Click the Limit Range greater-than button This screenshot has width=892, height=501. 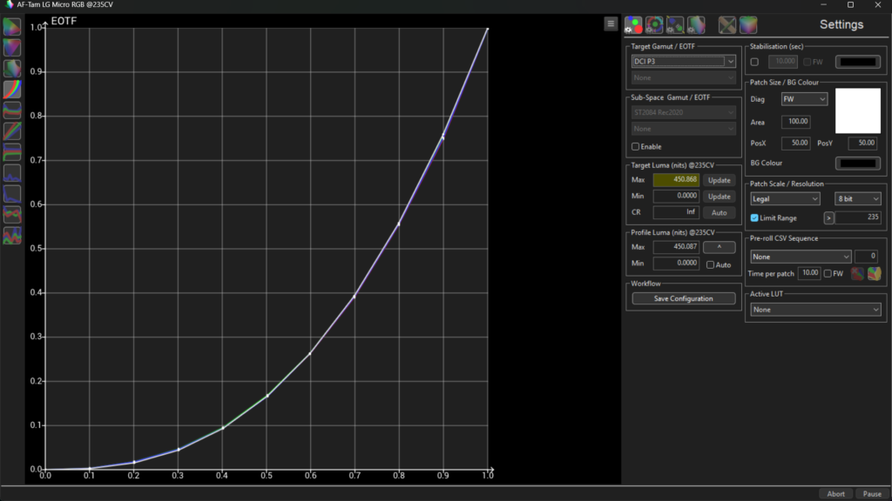(x=829, y=218)
